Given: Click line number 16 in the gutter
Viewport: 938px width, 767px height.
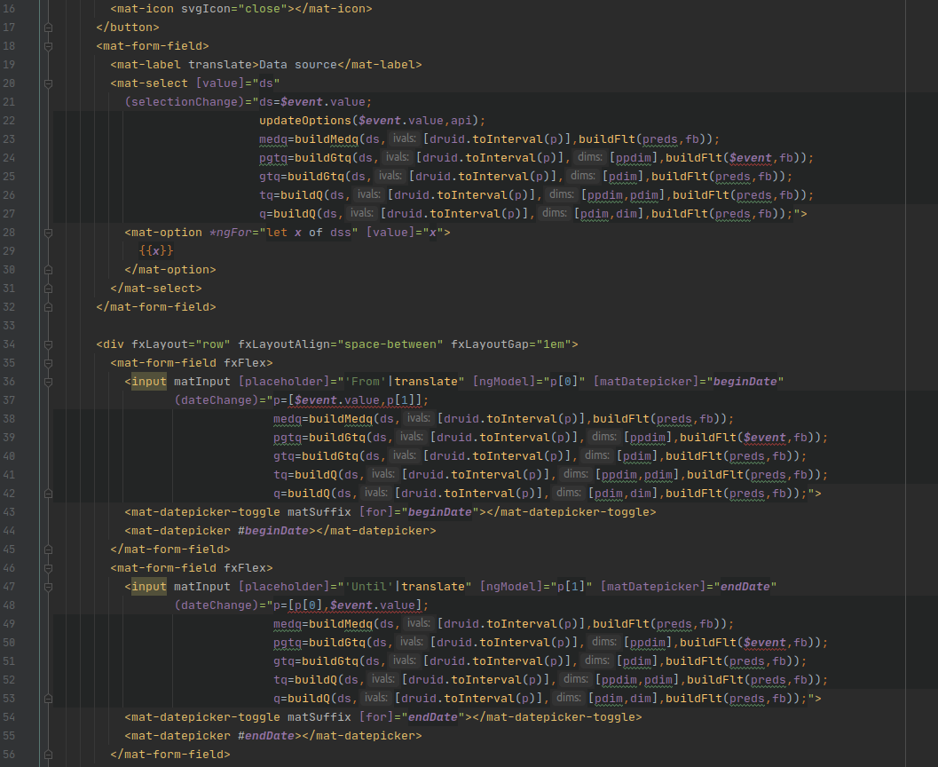Looking at the screenshot, I should 9,9.
